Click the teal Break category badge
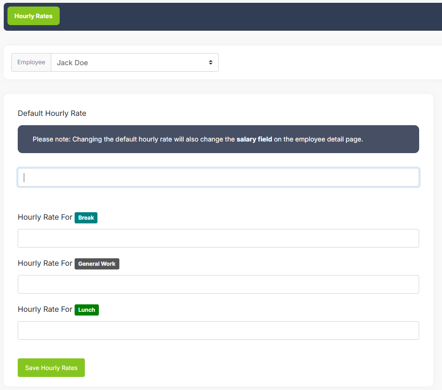 pos(86,217)
